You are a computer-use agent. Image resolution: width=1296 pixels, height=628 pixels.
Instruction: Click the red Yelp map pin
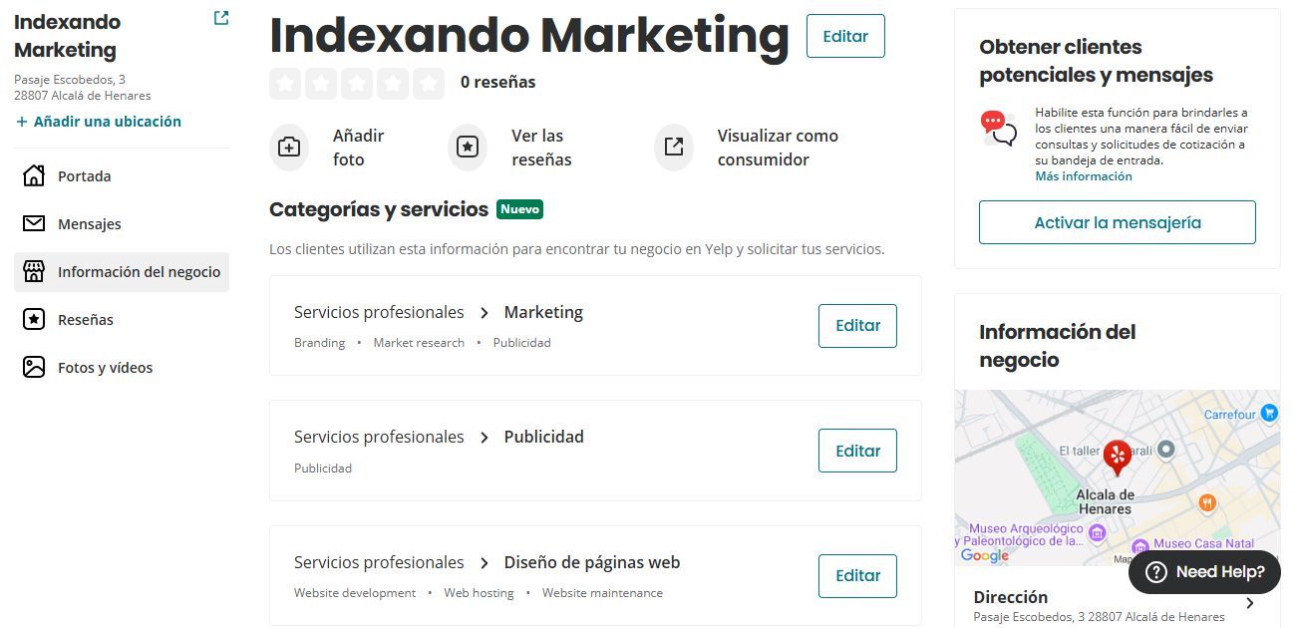1117,457
